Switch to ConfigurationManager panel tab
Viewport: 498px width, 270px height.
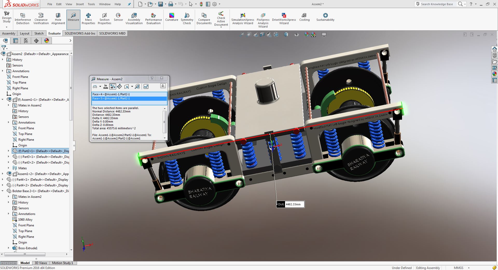pos(26,41)
